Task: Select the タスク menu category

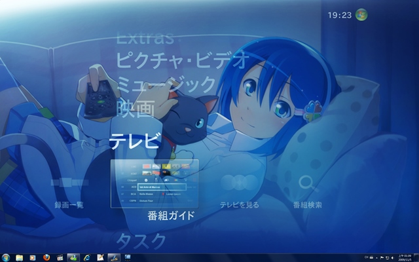Action: pyautogui.click(x=141, y=241)
